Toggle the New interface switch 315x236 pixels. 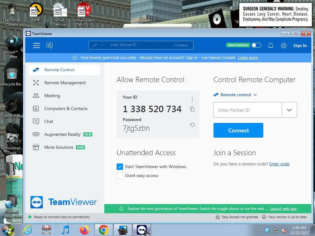256,45
